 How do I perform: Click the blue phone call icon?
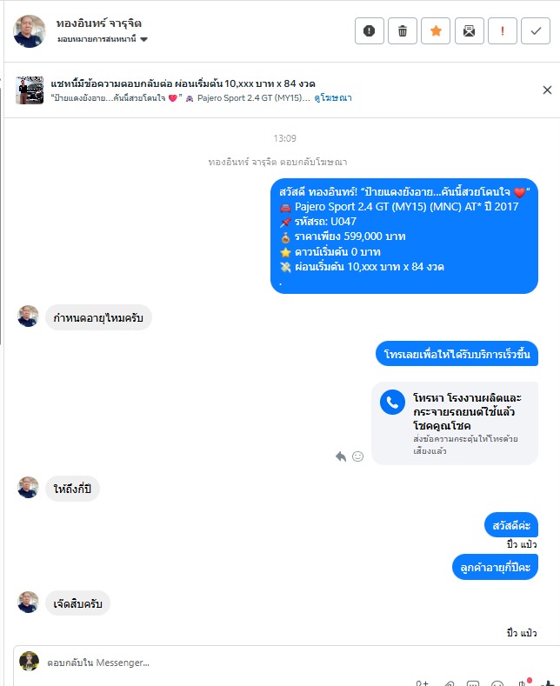point(392,402)
